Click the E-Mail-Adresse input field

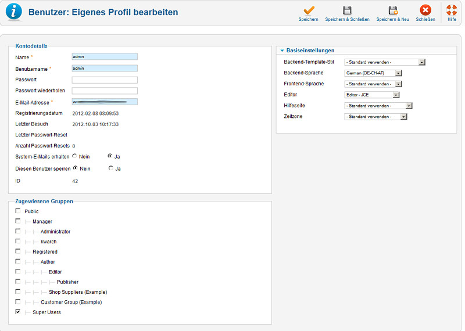(105, 102)
